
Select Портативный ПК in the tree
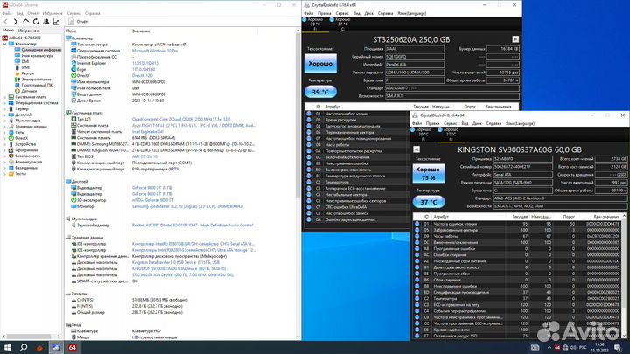point(37,85)
